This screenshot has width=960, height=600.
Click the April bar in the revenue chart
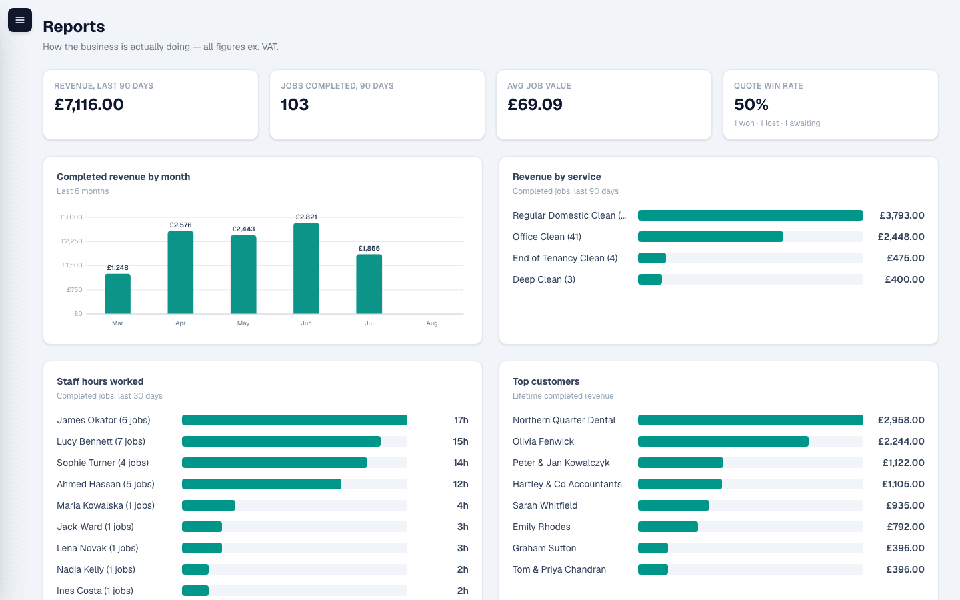point(181,272)
